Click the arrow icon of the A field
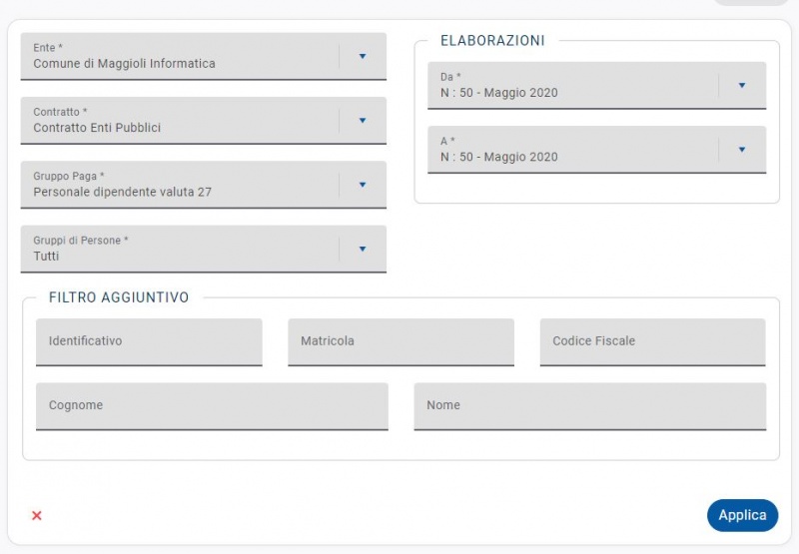This screenshot has height=554, width=799. pyautogui.click(x=742, y=150)
